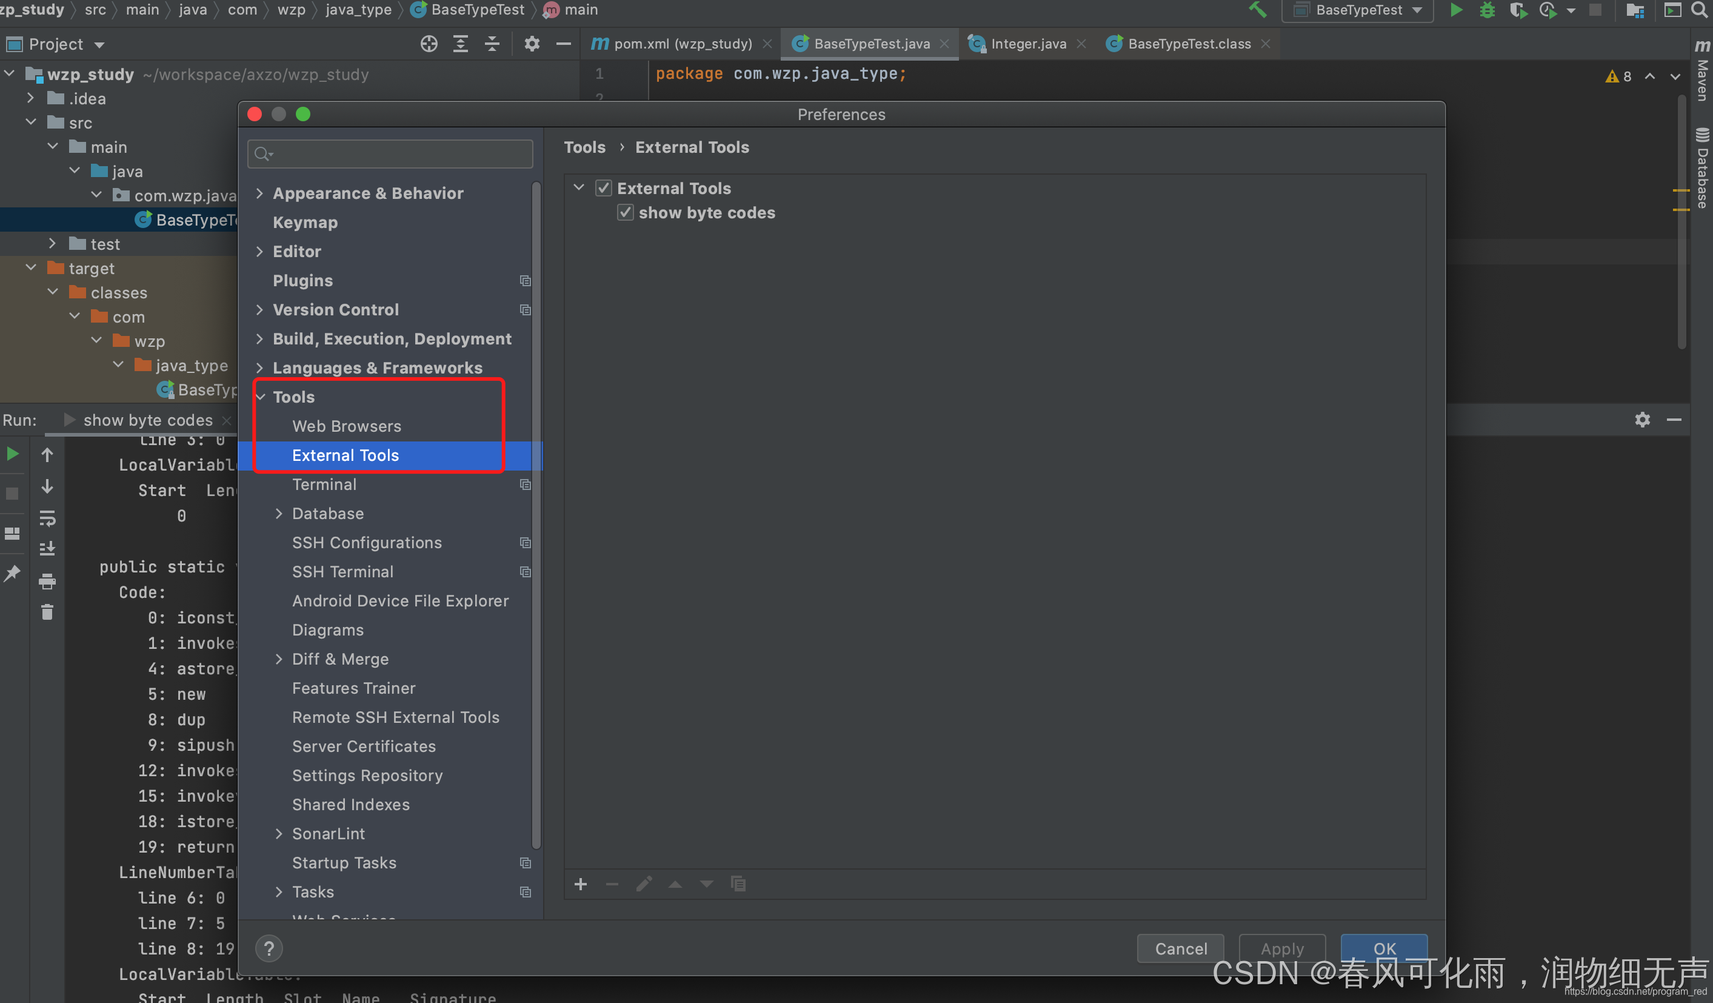Image resolution: width=1713 pixels, height=1003 pixels.
Task: Uncheck the show byte codes checkbox
Action: pyautogui.click(x=626, y=212)
